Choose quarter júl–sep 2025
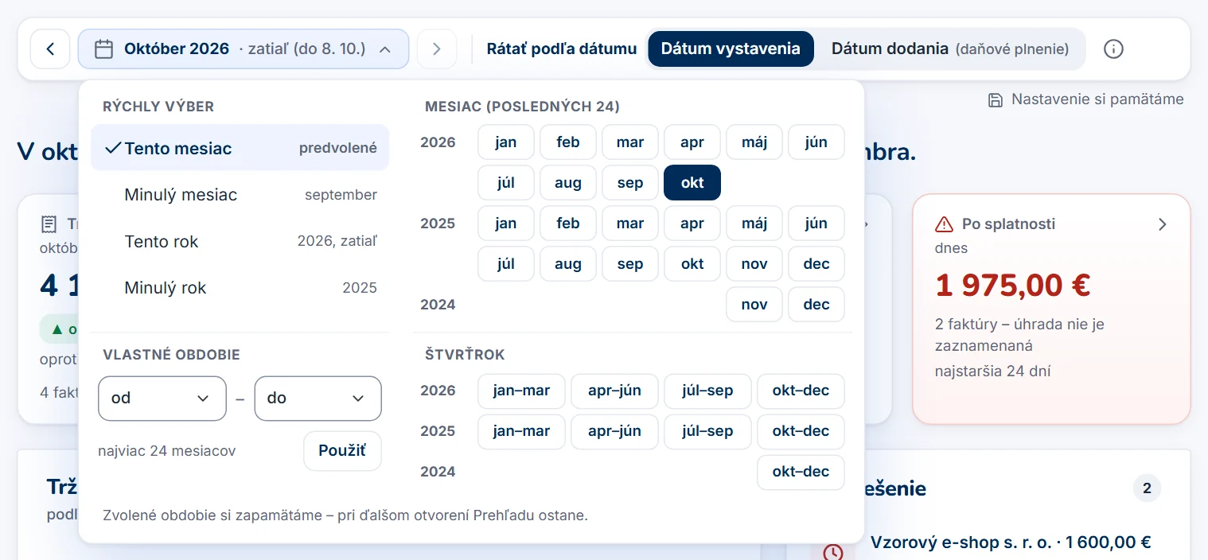This screenshot has height=560, width=1208. click(x=707, y=431)
